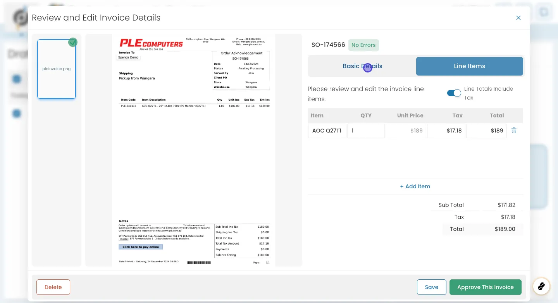Click the summary Tax value $17.18
Viewport: 558px width, 303px height.
tap(508, 217)
